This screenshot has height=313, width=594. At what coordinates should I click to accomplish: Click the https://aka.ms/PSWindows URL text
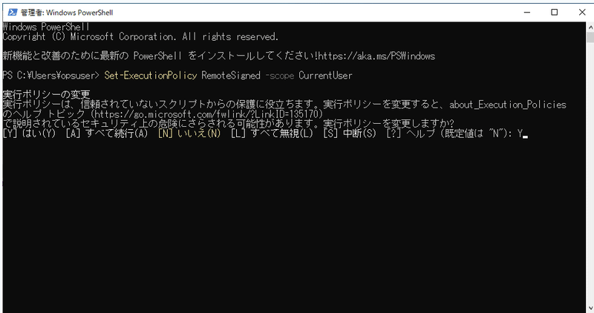point(376,56)
